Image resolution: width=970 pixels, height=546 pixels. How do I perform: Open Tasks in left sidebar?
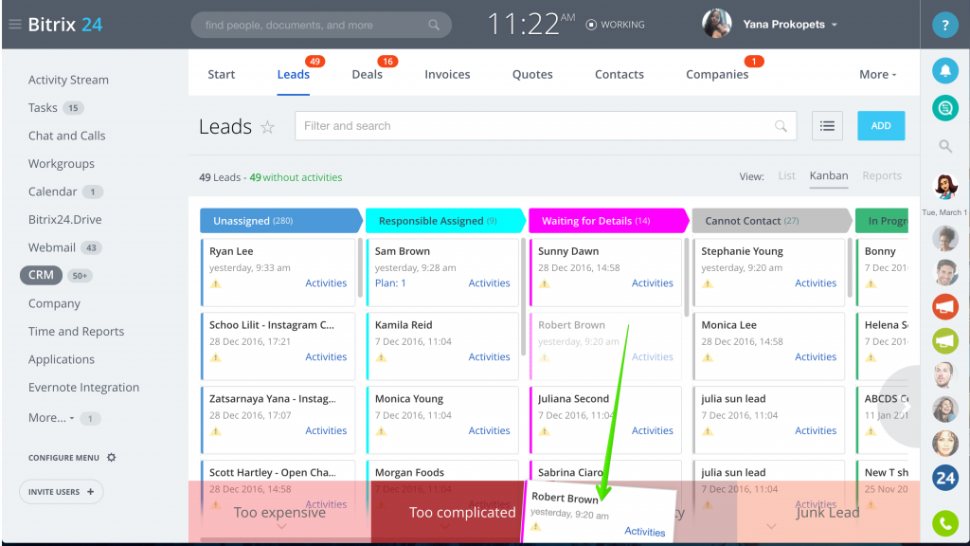43,108
